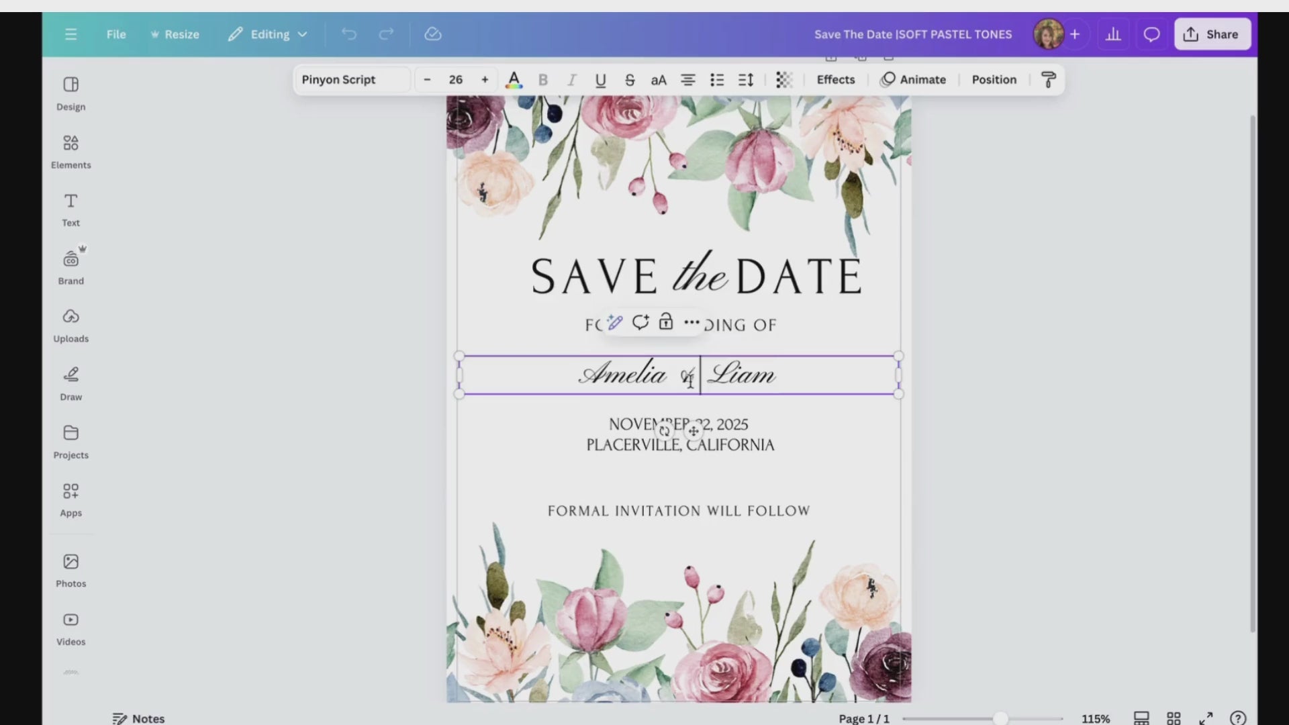This screenshot has width=1289, height=725.
Task: Select the Draw tool in the sidebar
Action: pyautogui.click(x=70, y=383)
